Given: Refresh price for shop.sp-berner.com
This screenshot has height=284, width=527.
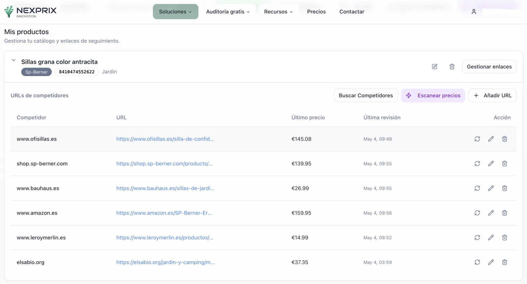Looking at the screenshot, I should point(477,164).
